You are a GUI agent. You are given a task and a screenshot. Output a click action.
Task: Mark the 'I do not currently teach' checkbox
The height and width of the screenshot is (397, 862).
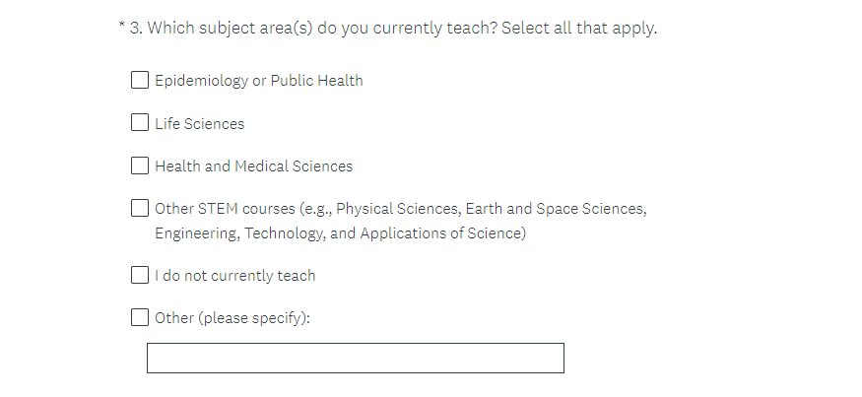click(140, 275)
